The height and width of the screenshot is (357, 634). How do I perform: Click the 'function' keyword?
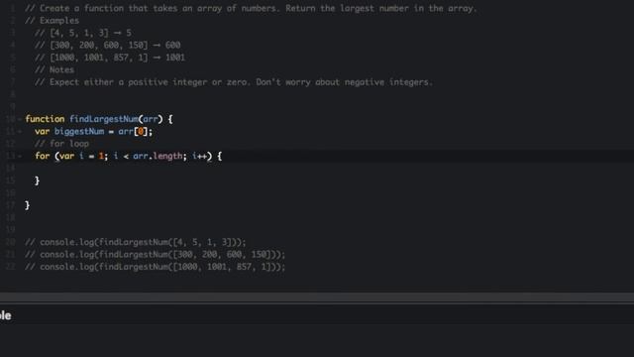coord(45,119)
